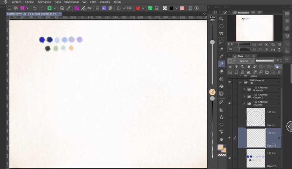This screenshot has width=292, height=169.
Task: Toggle visibility of Hortensia folder
Action: point(230,89)
